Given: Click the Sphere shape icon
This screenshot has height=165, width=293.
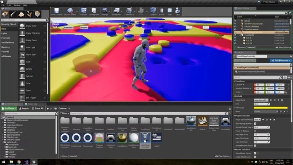Looking at the screenshot, I should (x=22, y=69).
